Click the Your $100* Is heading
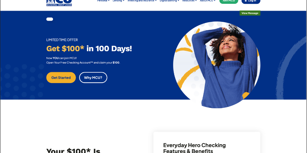The image size is (307, 153). (x=73, y=150)
